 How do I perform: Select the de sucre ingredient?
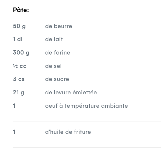tap(57, 79)
